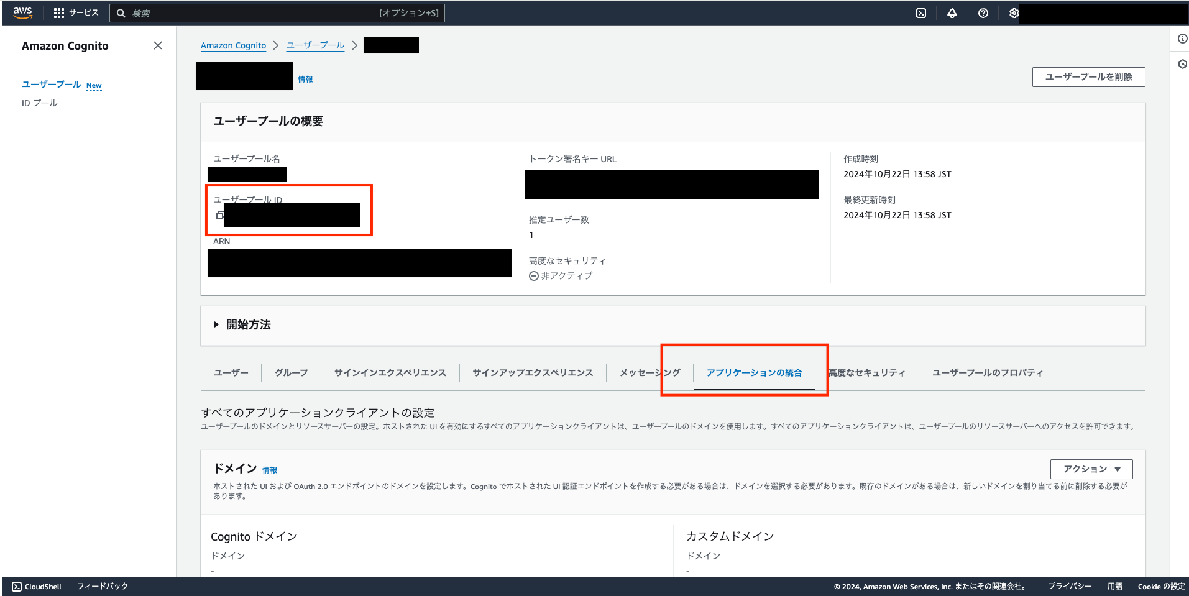Open the アクション dropdown in ドメイン section
Image resolution: width=1189 pixels, height=596 pixels.
(1091, 469)
